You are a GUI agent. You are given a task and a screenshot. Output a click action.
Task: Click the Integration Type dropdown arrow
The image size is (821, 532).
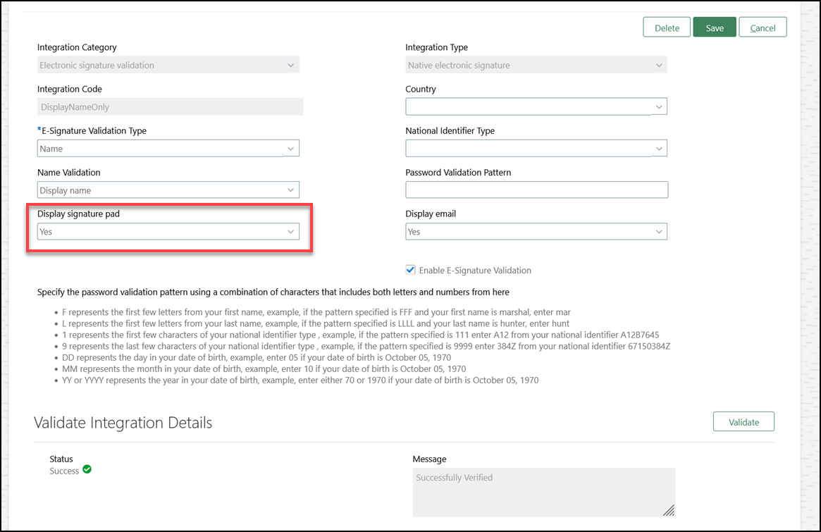coord(660,64)
